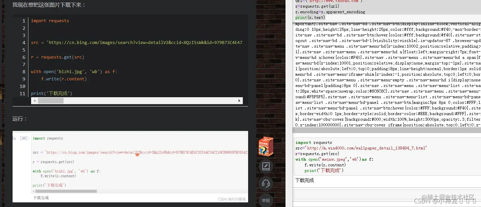Click the 举报 report button

click(266, 200)
